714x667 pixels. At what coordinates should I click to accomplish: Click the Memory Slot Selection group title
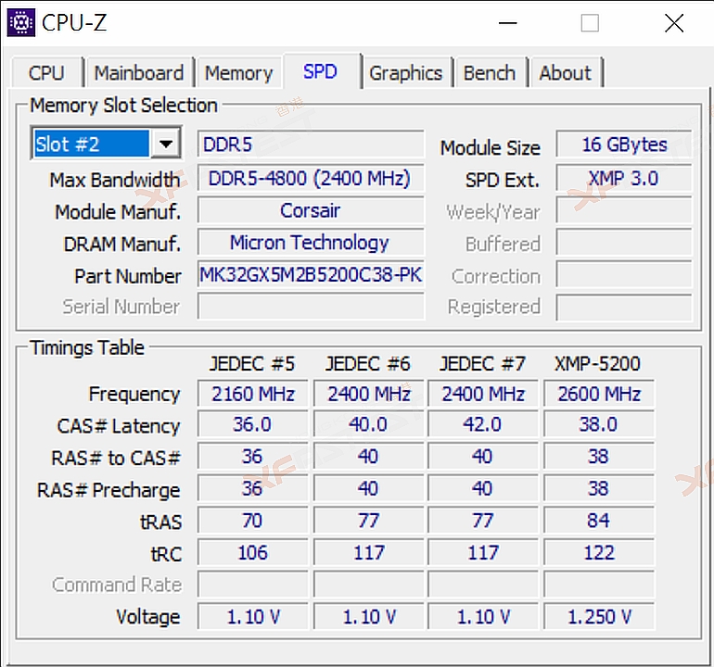[123, 105]
